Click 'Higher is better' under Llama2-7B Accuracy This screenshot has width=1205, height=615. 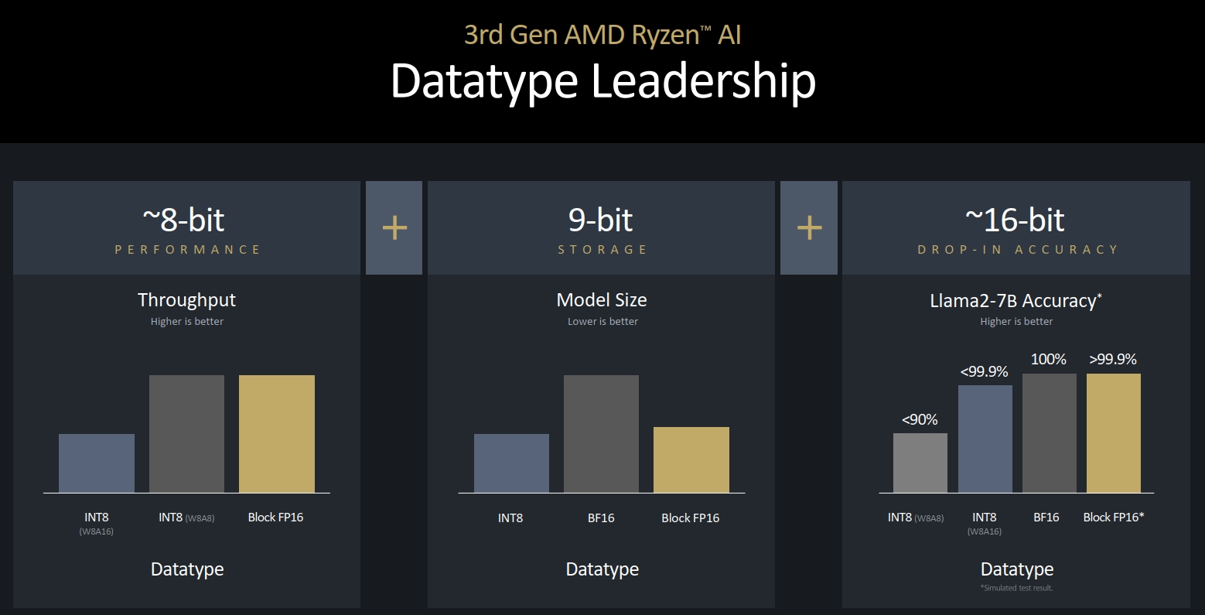[1016, 321]
